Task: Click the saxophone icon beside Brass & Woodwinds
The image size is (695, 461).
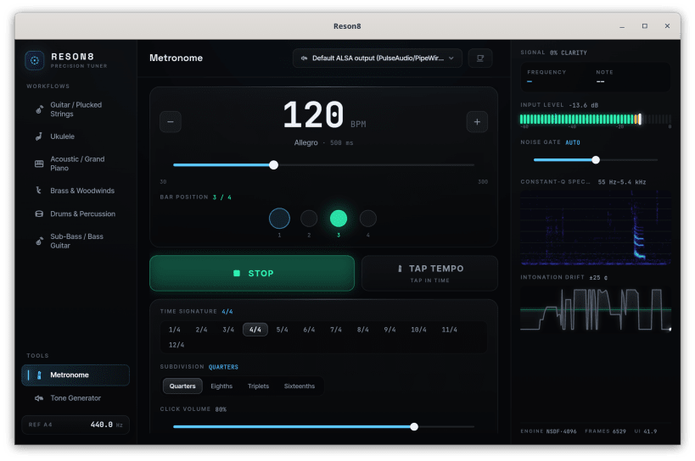Action: tap(39, 191)
